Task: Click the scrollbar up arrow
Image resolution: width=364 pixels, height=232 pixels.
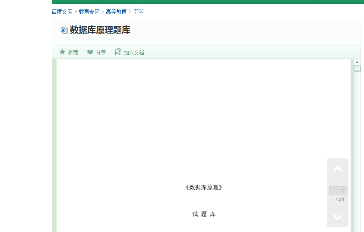Action: click(x=357, y=62)
